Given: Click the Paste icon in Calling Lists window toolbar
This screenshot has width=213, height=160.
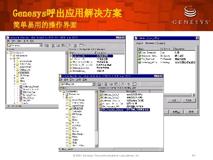Looking at the screenshot, I should click(116, 84).
